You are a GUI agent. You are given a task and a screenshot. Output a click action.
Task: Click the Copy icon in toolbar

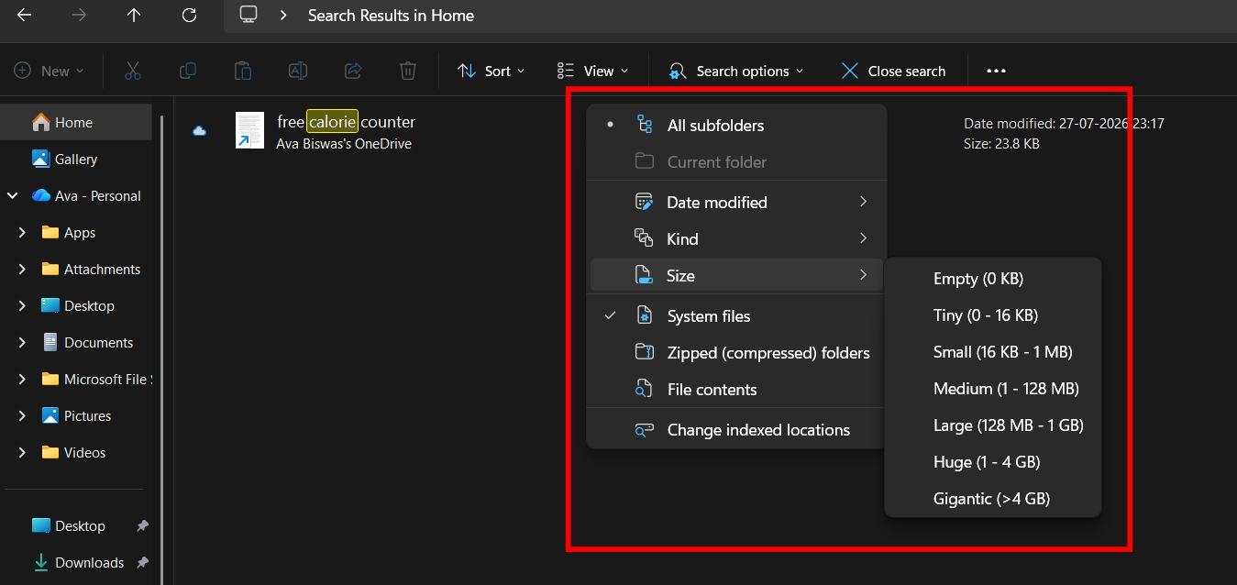(x=188, y=71)
